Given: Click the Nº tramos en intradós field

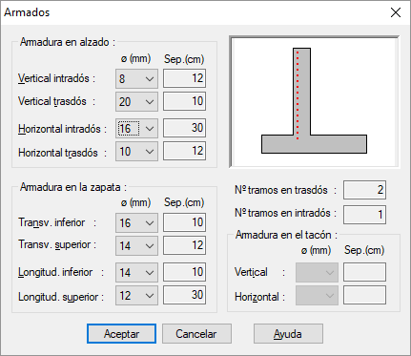Looking at the screenshot, I should click(x=364, y=215).
